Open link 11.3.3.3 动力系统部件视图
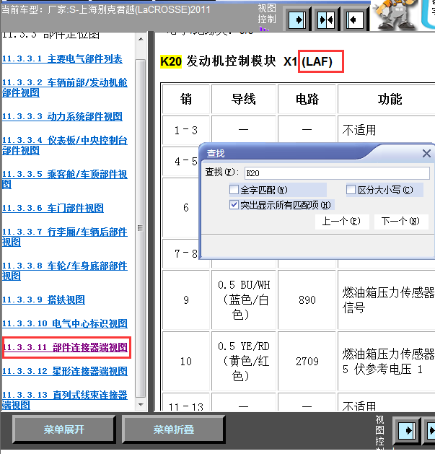This screenshot has width=435, height=454. pyautogui.click(x=62, y=117)
